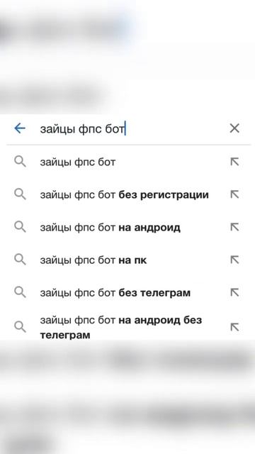Insert 'на пк' suggestion using its arrow icon

pyautogui.click(x=234, y=260)
